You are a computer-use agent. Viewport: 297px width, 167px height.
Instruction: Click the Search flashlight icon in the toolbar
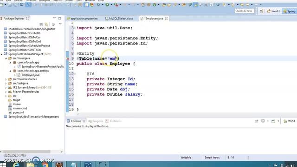click(x=174, y=5)
